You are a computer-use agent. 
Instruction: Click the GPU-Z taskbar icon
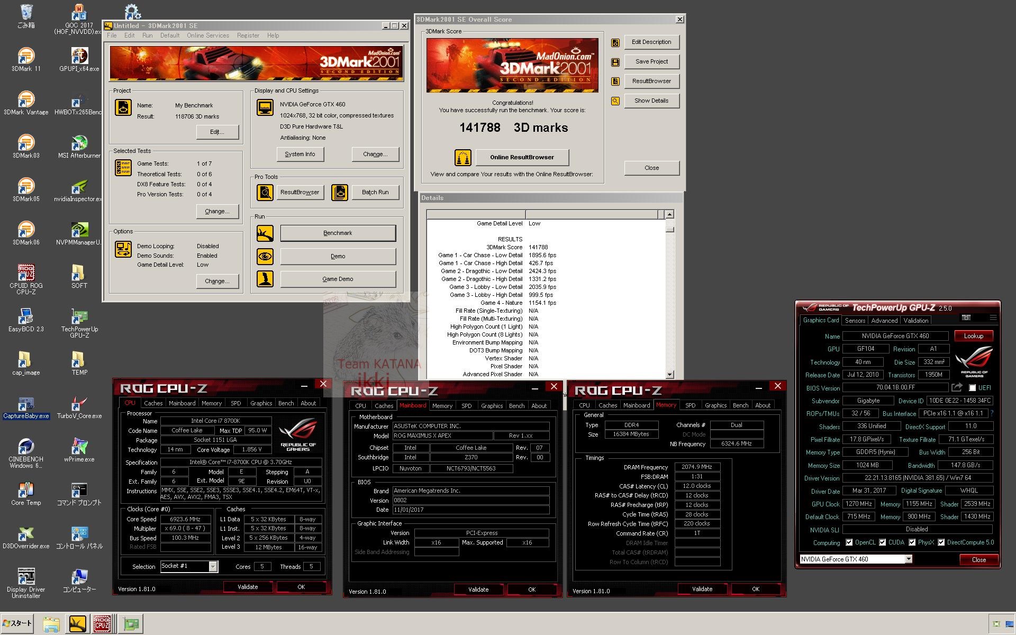(131, 624)
